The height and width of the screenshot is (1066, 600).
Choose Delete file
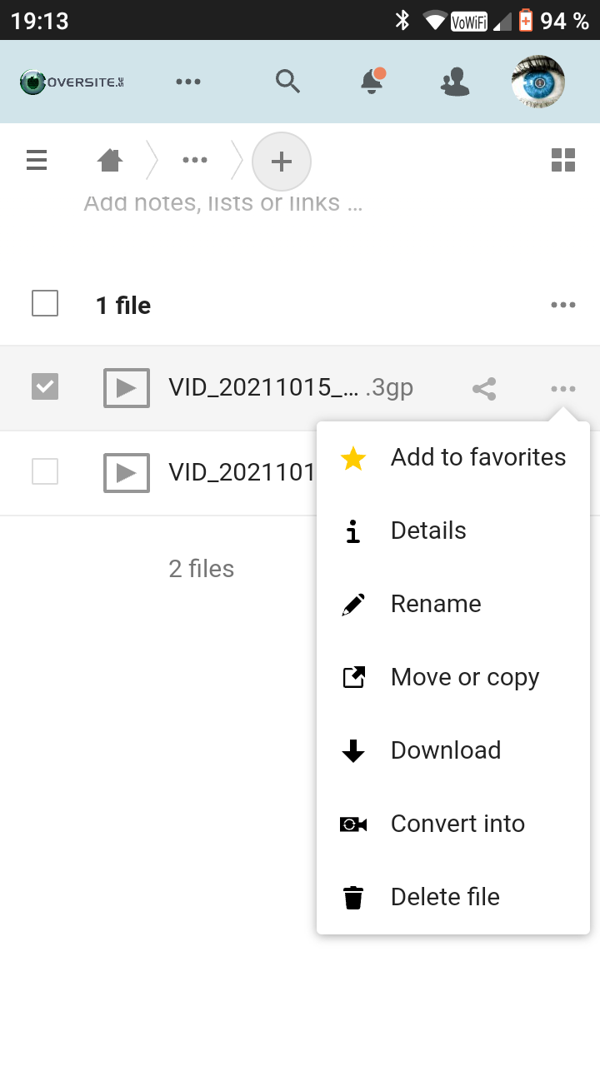[x=444, y=897]
